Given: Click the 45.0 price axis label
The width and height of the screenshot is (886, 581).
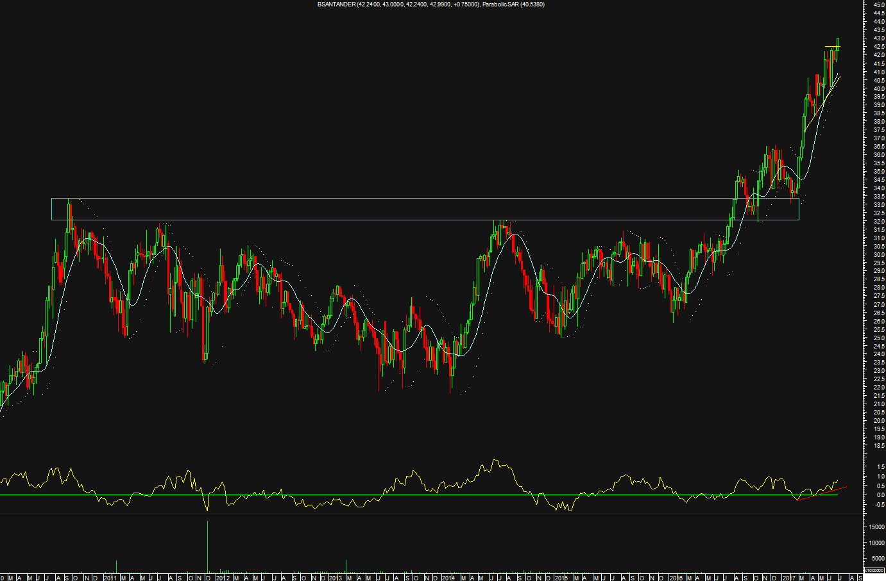Looking at the screenshot, I should [878, 5].
